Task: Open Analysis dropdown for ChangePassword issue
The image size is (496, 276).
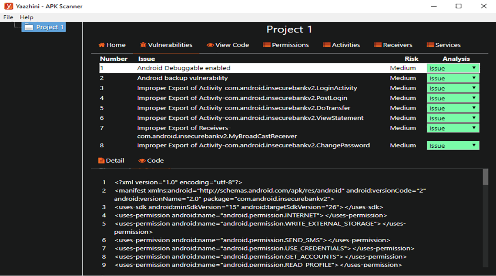Action: 452,146
